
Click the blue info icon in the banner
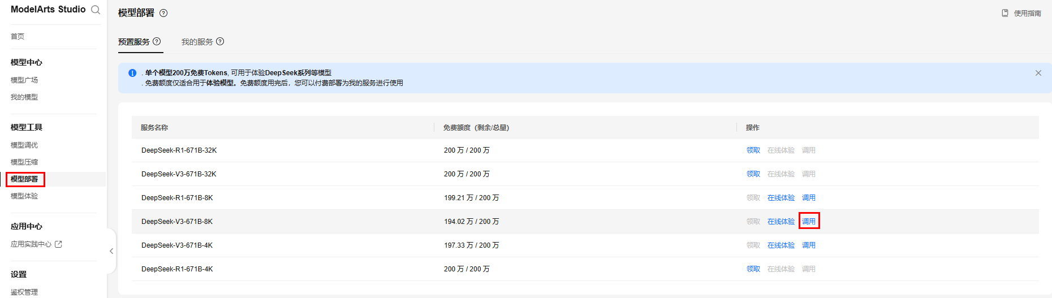tap(132, 73)
